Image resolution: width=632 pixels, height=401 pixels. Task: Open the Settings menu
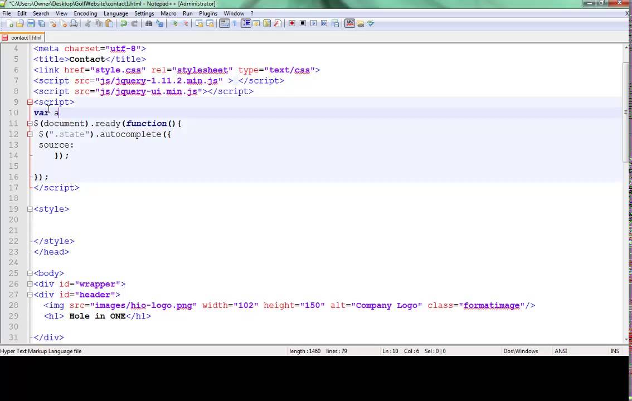pos(144,13)
